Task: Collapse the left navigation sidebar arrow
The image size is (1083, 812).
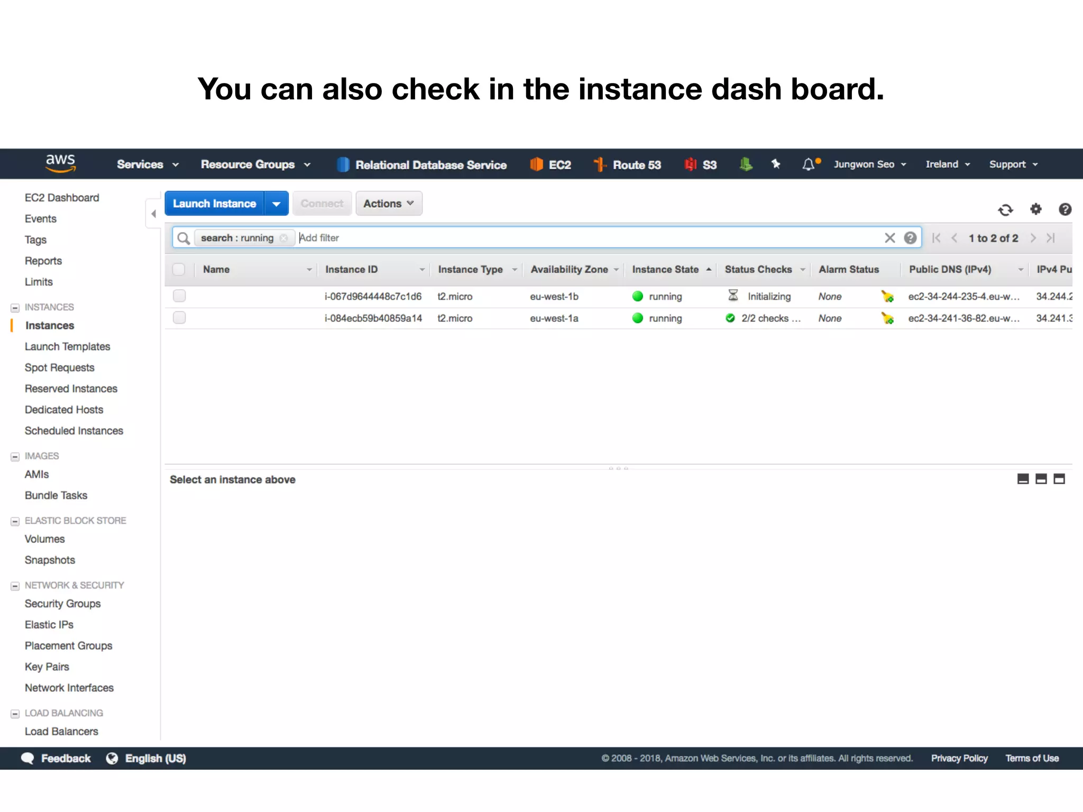Action: [153, 214]
